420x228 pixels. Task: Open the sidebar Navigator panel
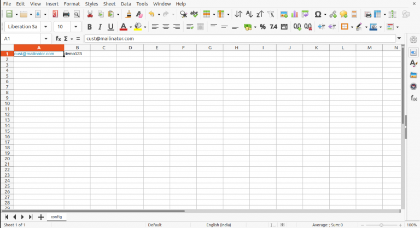(x=413, y=86)
